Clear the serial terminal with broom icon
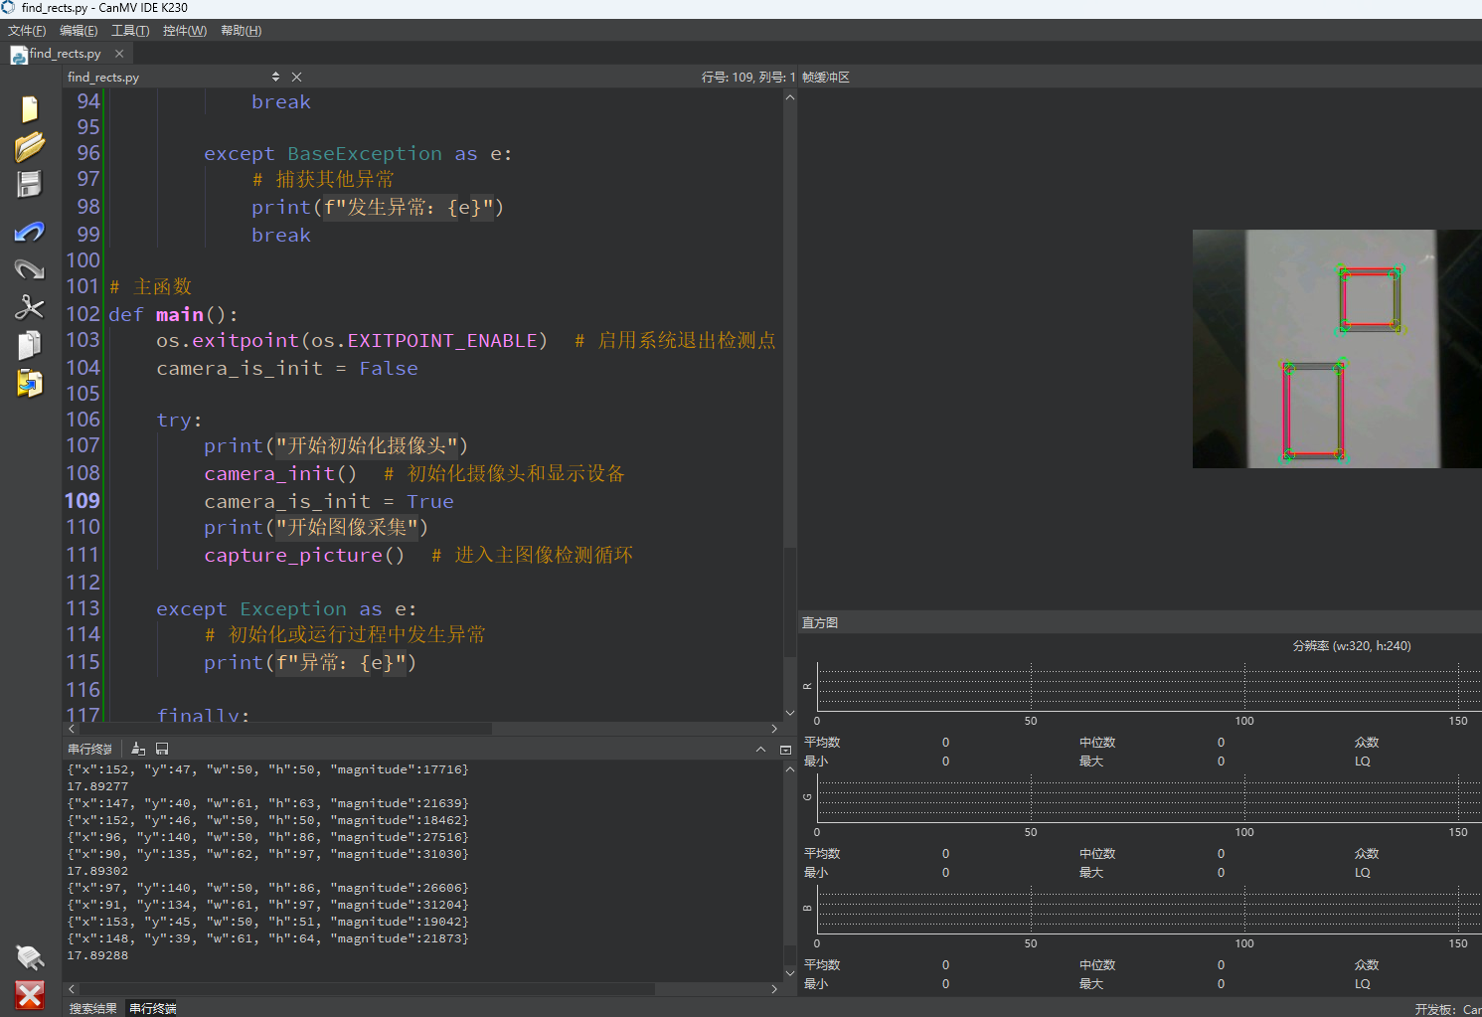The width and height of the screenshot is (1482, 1017). point(138,749)
